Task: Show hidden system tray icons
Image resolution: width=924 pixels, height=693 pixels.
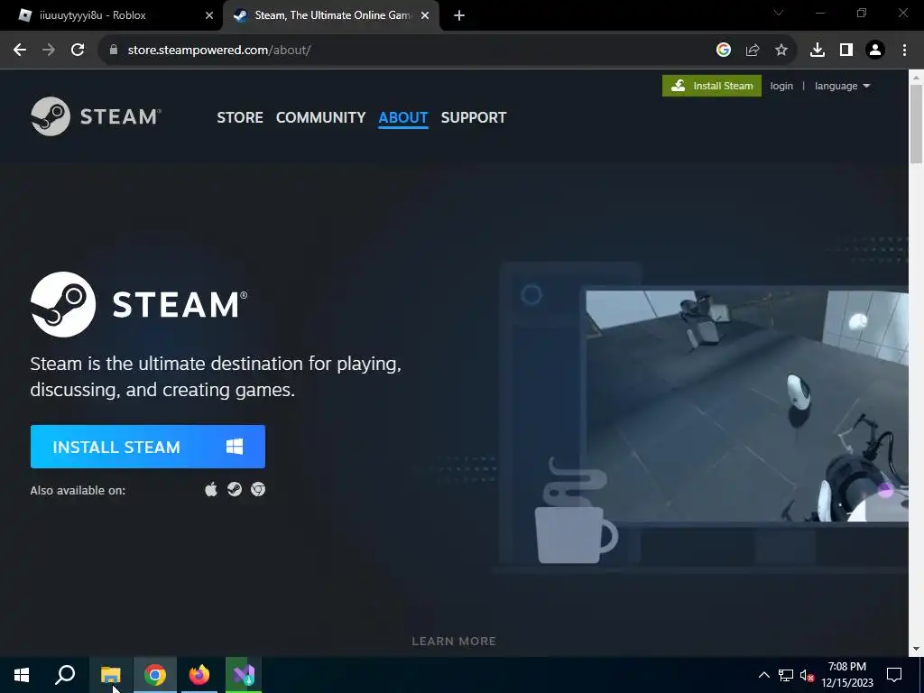Action: pos(763,675)
